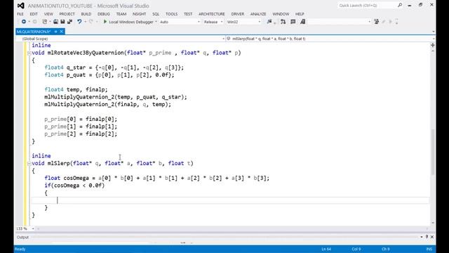This screenshot has width=449, height=253.
Task: Open the DEBUG menu
Action: click(104, 14)
